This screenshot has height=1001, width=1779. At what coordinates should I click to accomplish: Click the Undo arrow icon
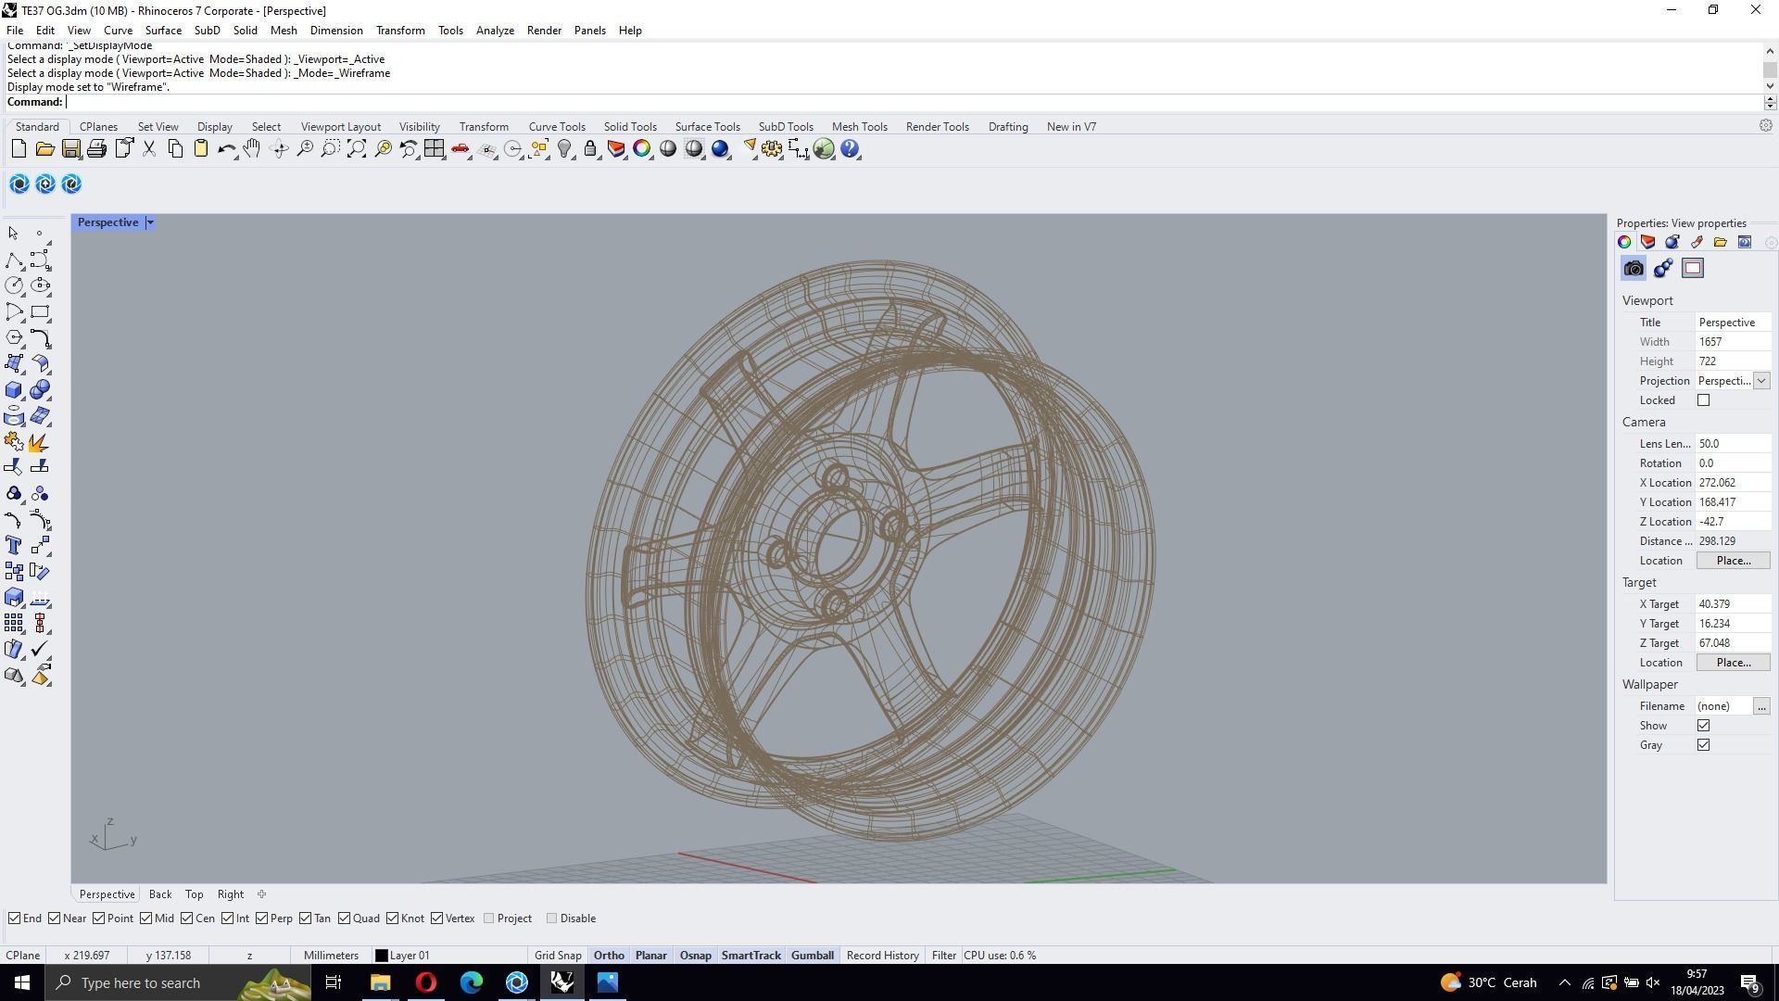[x=225, y=149]
